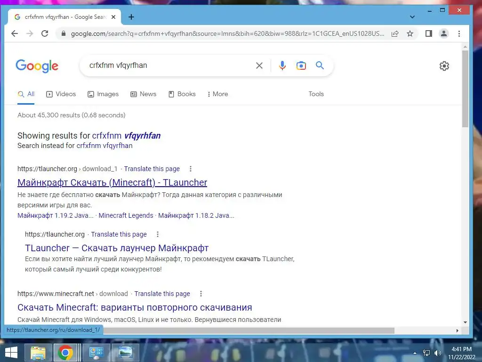Image resolution: width=482 pixels, height=362 pixels.
Task: Expand the tab search dropdown arrow
Action: [x=412, y=17]
